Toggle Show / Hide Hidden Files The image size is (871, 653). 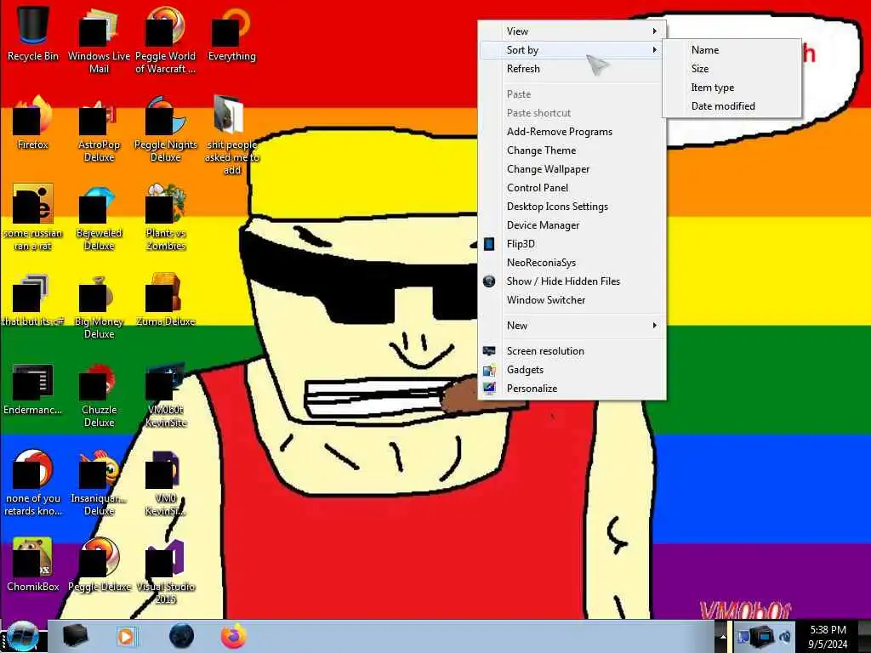(572, 281)
